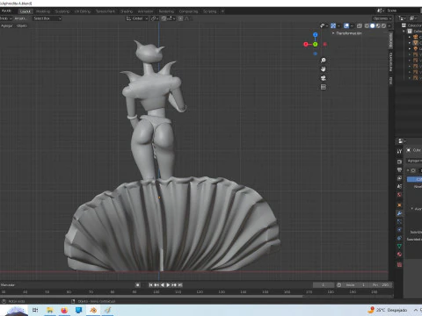This screenshot has width=422, height=316.
Task: Toggle preview range clock icon in timeline
Action: pyautogui.click(x=338, y=284)
